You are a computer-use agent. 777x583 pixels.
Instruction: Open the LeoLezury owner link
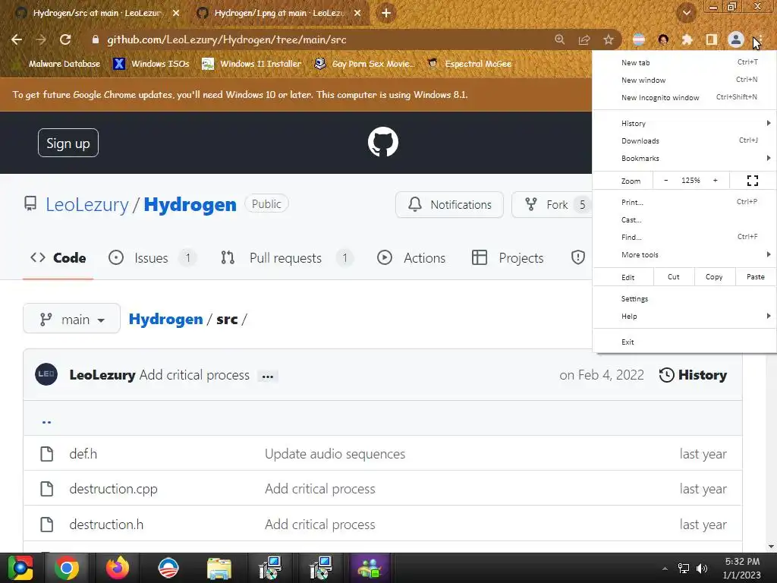87,205
